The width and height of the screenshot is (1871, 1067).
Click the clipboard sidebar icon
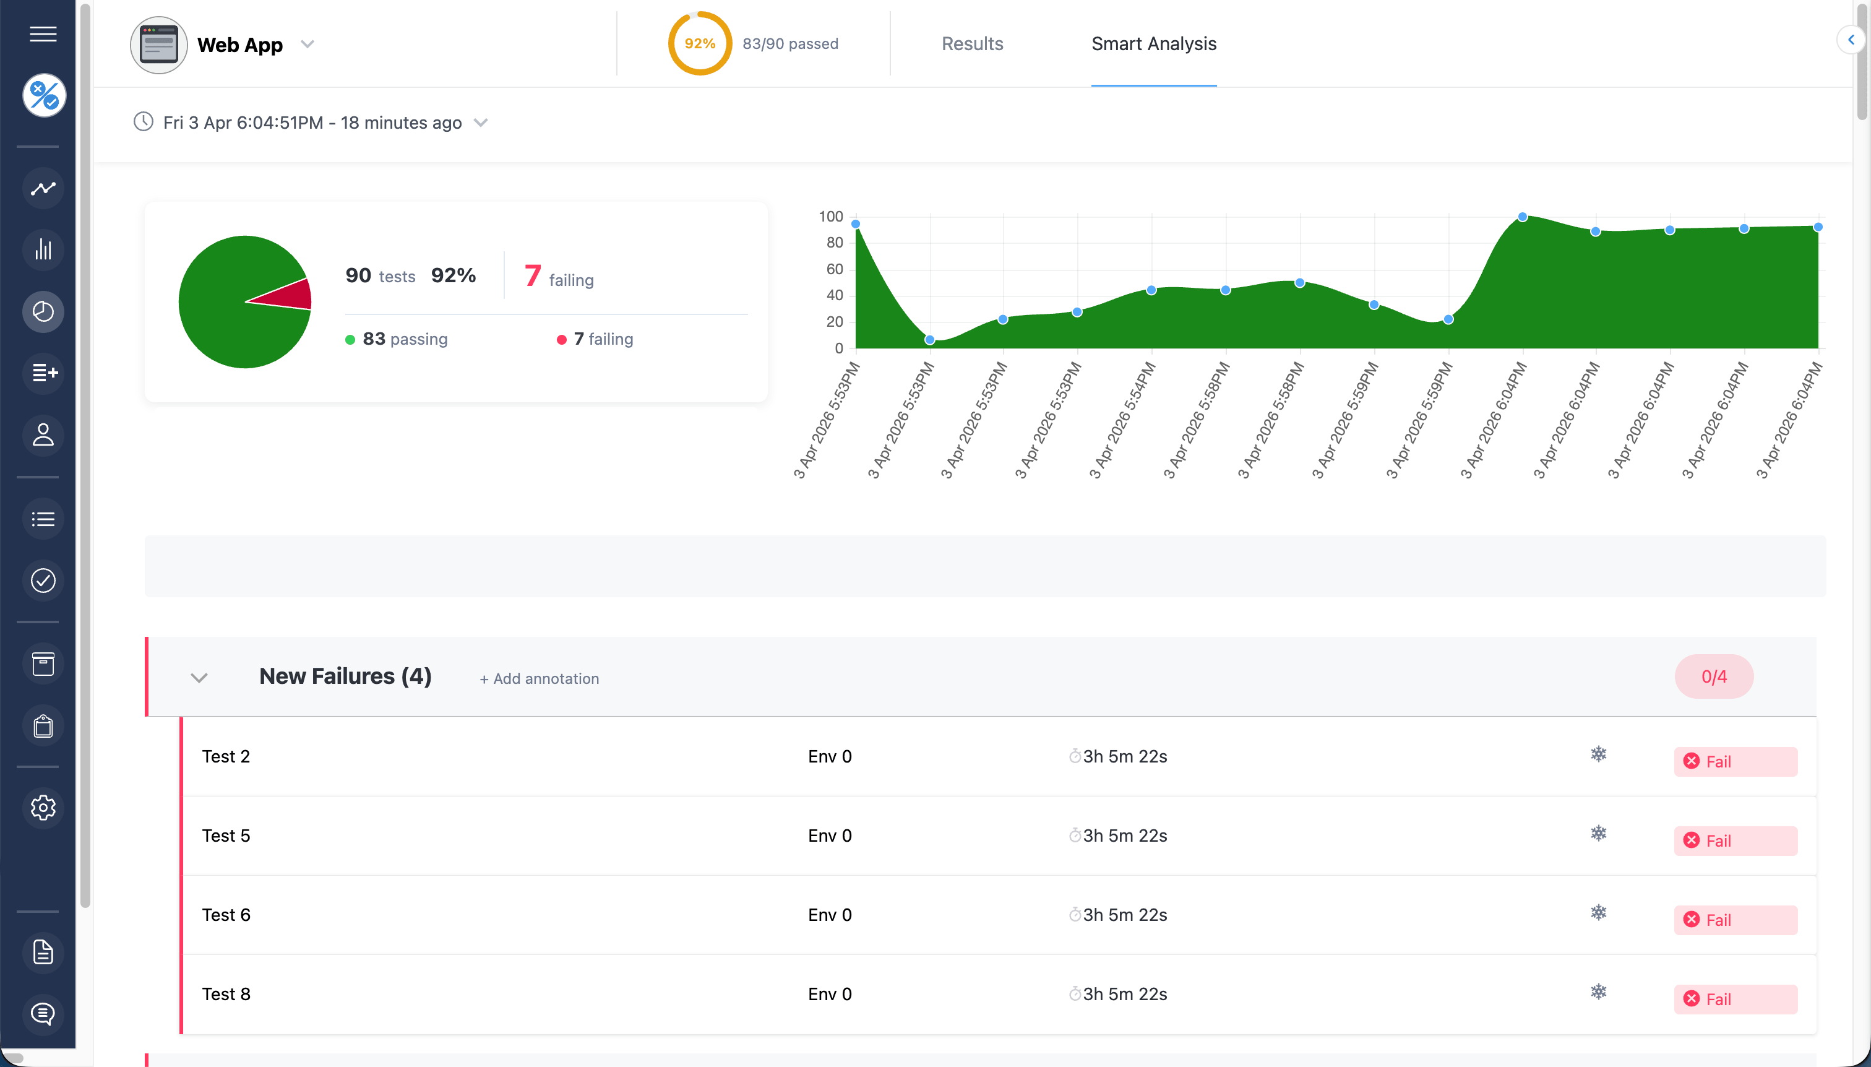43,726
